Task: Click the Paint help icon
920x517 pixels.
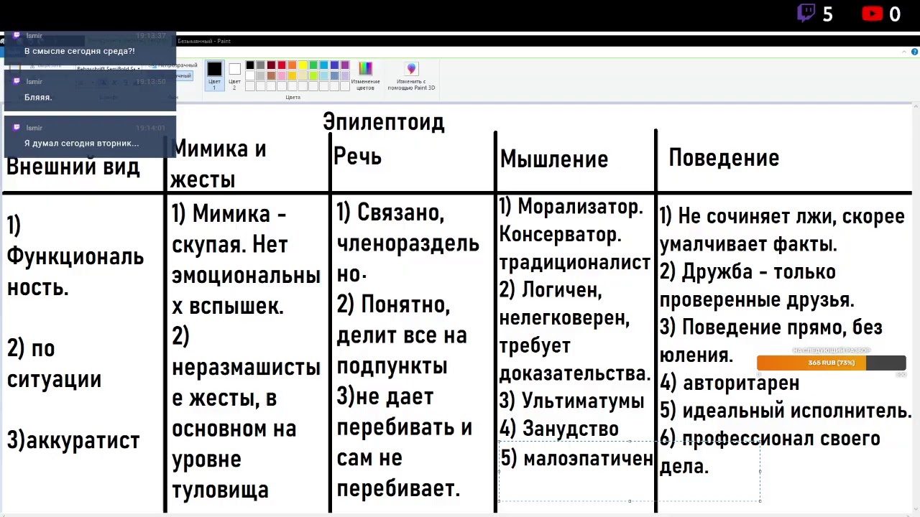Action: pyautogui.click(x=915, y=52)
